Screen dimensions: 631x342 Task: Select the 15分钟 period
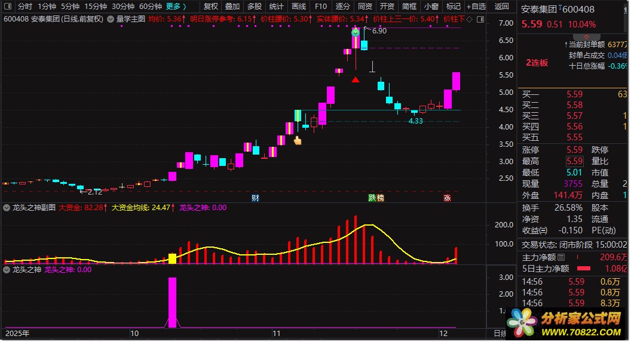[96, 7]
